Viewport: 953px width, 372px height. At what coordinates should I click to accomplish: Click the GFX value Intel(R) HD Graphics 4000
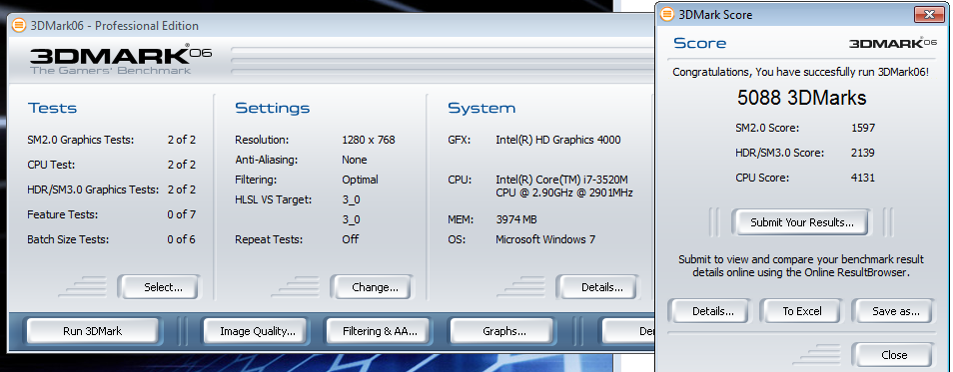click(x=558, y=140)
